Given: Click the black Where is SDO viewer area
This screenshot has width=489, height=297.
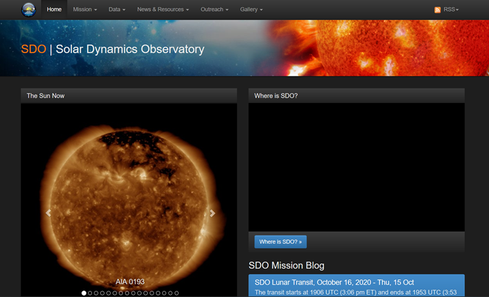Looking at the screenshot, I should [356, 167].
